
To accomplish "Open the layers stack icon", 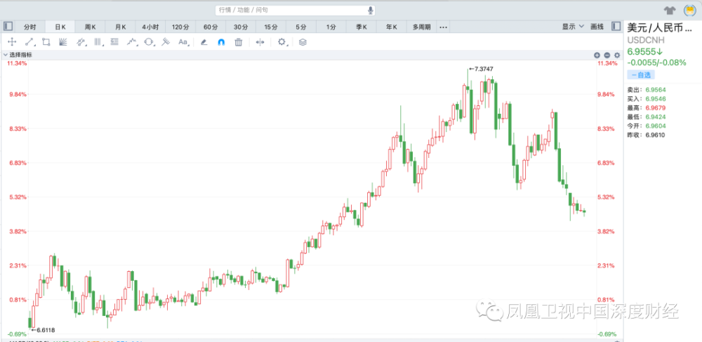I will [303, 42].
